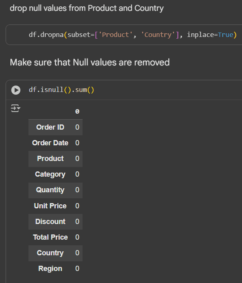Click the Discount row label
242x283 pixels.
click(50, 222)
